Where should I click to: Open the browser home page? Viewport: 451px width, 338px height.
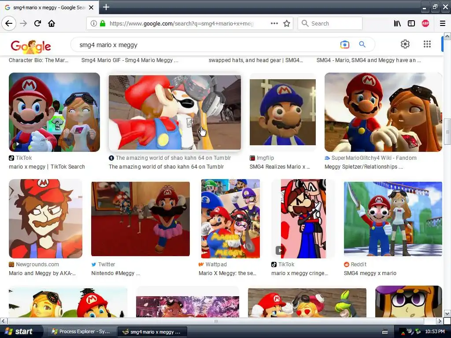(52, 23)
